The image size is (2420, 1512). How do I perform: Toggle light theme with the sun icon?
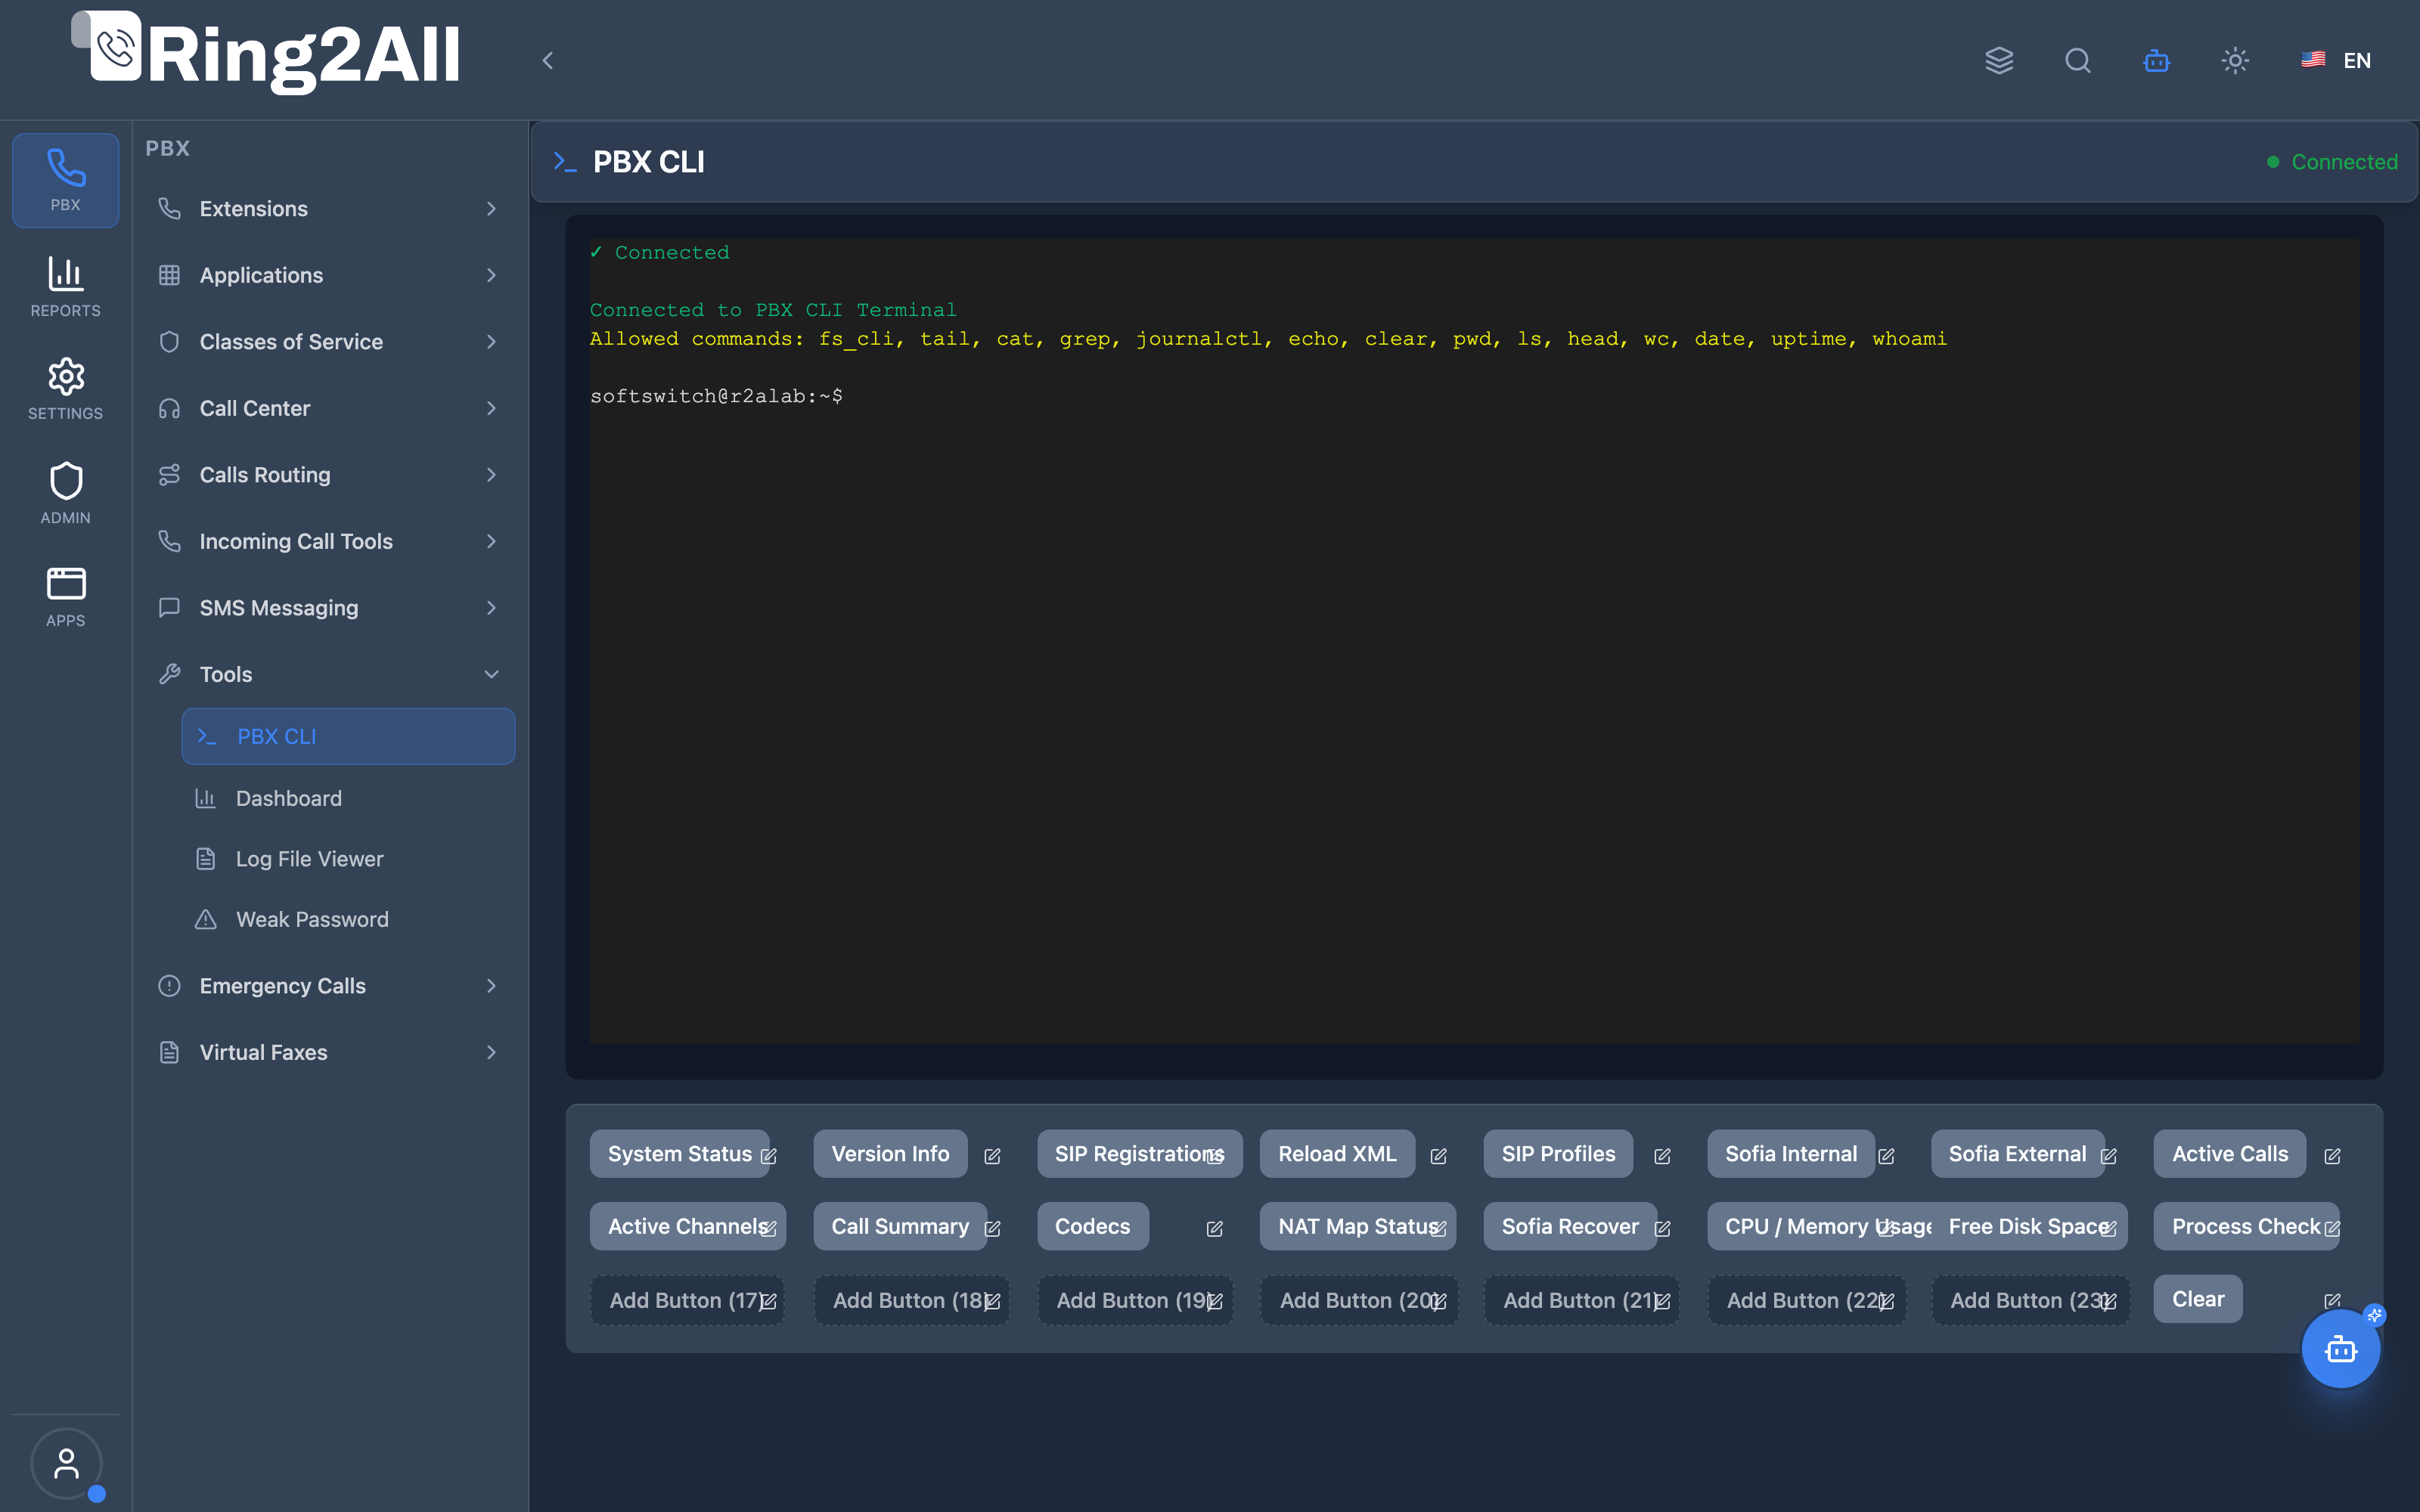[x=2235, y=61]
